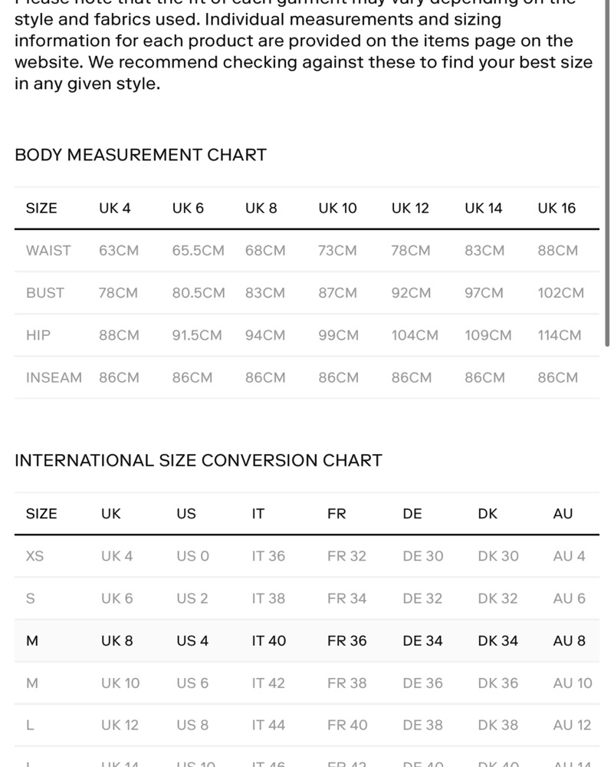This screenshot has height=767, width=614.
Task: Select the US 0 cell
Action: point(192,556)
